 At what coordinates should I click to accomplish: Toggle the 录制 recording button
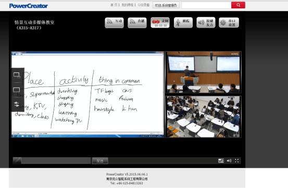tap(160, 22)
